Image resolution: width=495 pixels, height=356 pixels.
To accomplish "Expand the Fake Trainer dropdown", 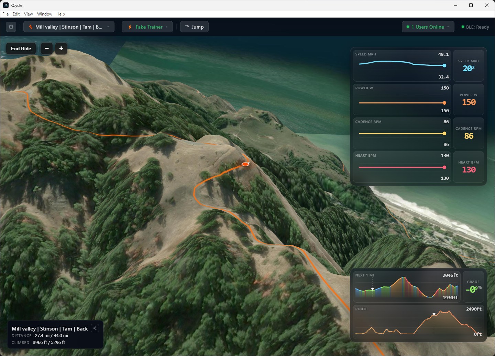I will point(167,27).
